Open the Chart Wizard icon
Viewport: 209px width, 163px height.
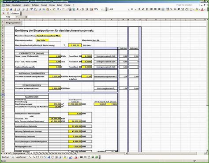click(x=92, y=9)
